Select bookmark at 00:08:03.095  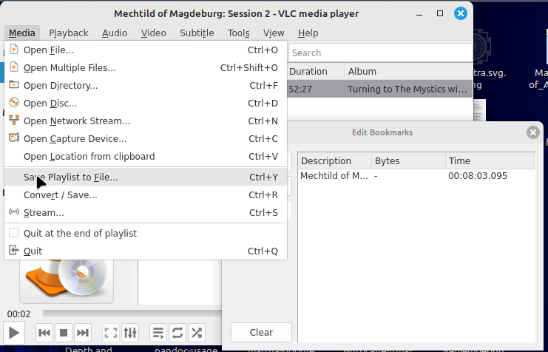[478, 176]
